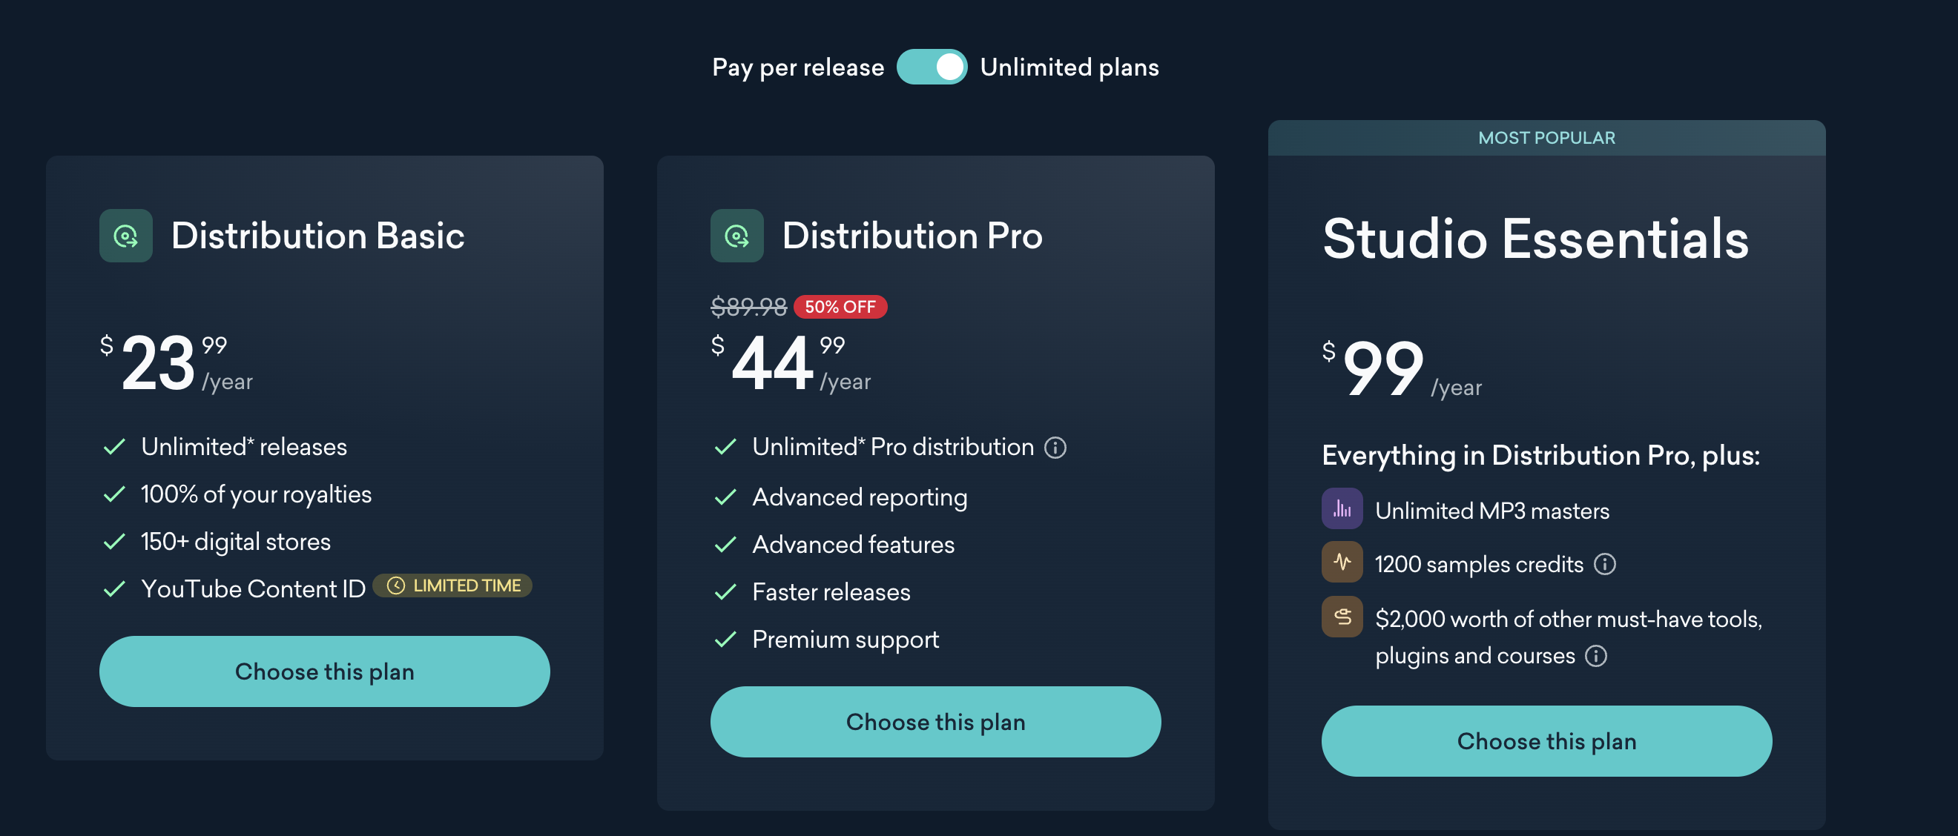Image resolution: width=1958 pixels, height=836 pixels.
Task: Click the Distribution Pro plan title
Action: (912, 236)
